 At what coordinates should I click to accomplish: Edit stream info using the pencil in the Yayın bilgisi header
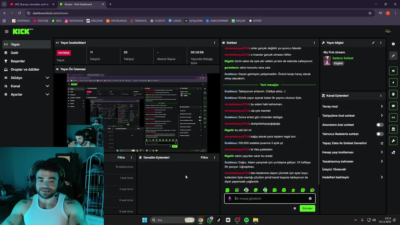[x=373, y=43]
